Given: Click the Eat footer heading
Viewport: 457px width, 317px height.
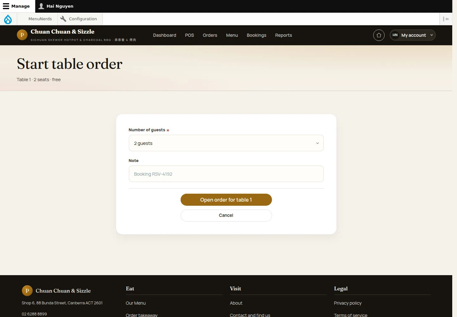Looking at the screenshot, I should point(130,288).
